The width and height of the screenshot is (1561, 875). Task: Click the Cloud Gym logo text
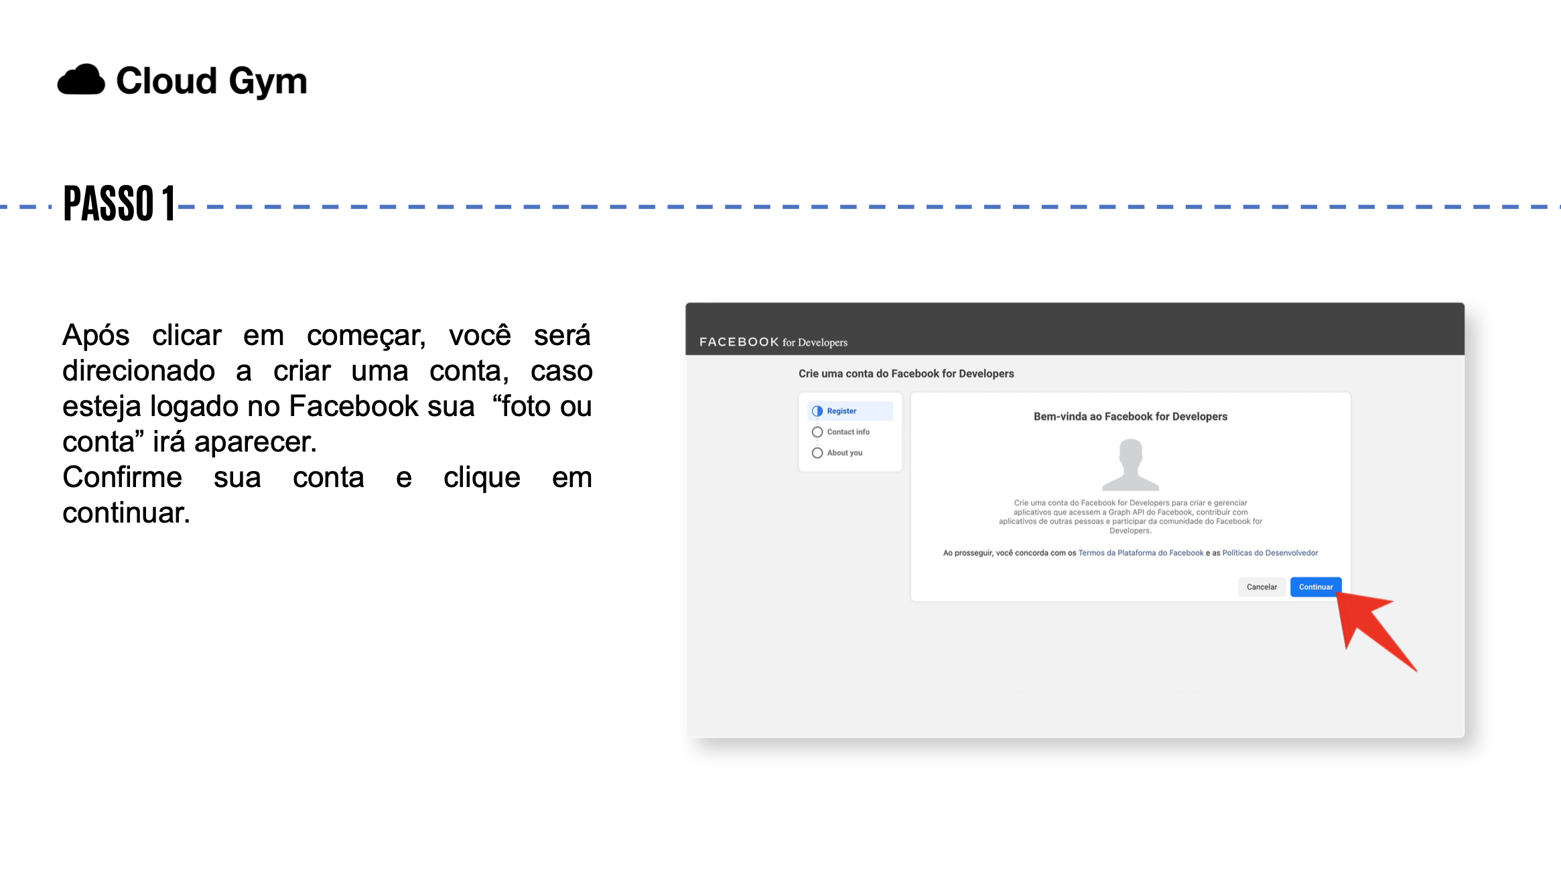click(x=211, y=81)
